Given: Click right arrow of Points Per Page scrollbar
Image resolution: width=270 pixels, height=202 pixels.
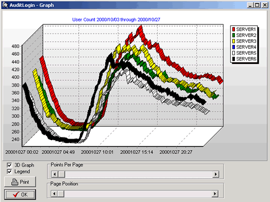Looking at the screenshot, I should point(216,174).
